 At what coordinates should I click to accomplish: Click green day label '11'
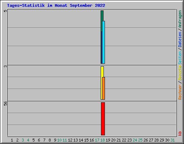point(65,140)
